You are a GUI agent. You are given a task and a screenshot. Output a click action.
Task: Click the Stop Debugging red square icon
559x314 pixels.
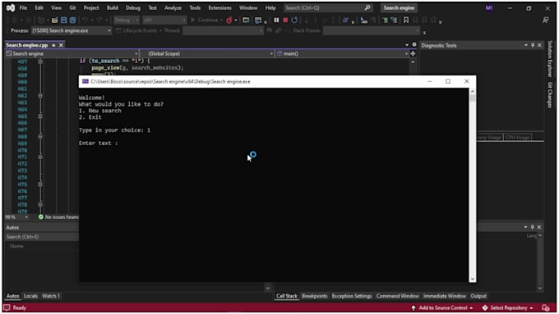tap(285, 20)
